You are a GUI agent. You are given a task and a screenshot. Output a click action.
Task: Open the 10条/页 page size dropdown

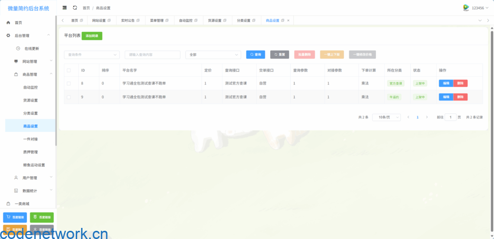[x=386, y=117]
